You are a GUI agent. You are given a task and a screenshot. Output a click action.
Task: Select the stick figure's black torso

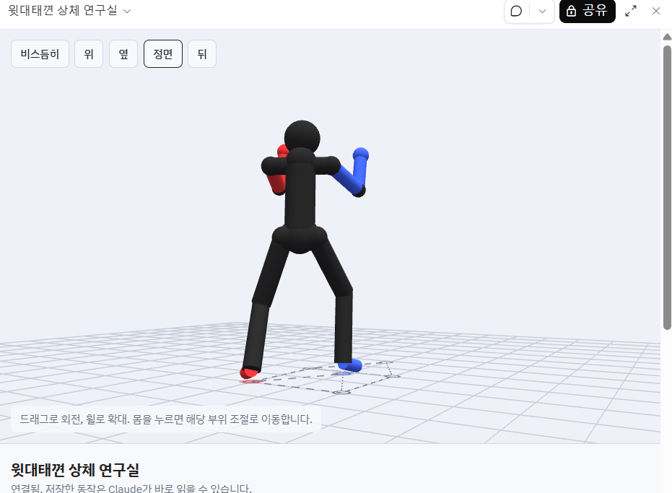[300, 195]
